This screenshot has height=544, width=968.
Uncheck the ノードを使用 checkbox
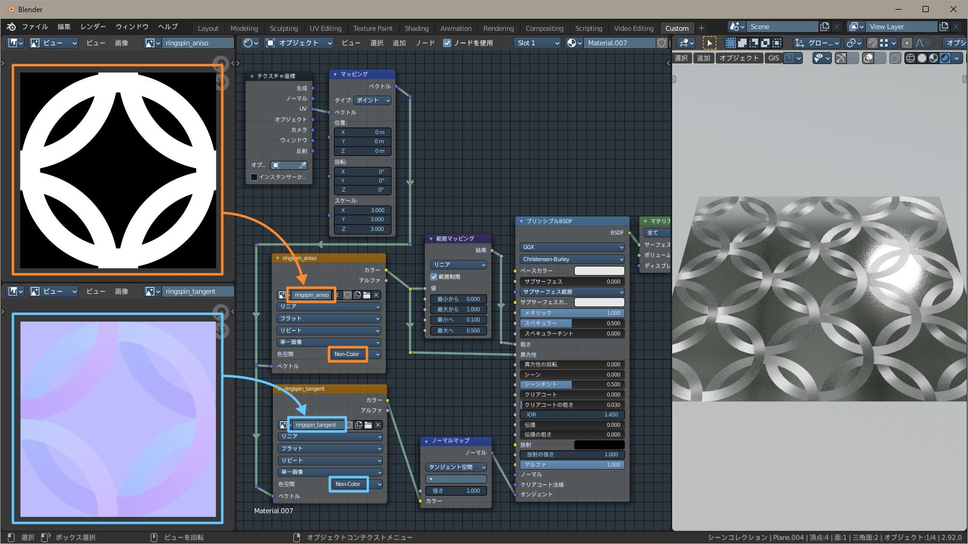coord(447,43)
